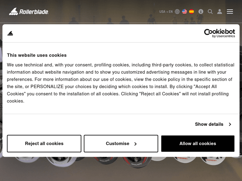Click the USA < EN language label
The height and width of the screenshot is (181, 242).
(166, 12)
